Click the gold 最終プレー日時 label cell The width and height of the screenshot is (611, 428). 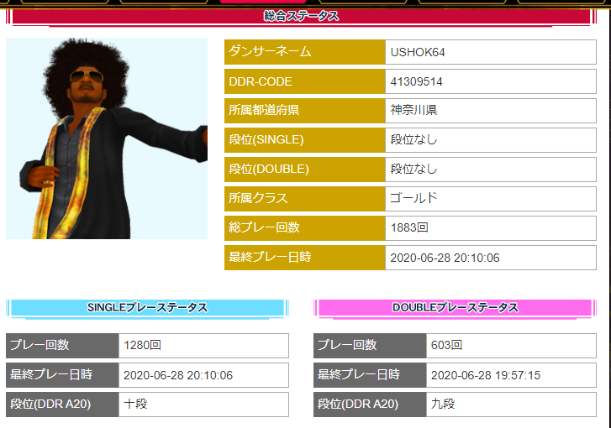305,258
